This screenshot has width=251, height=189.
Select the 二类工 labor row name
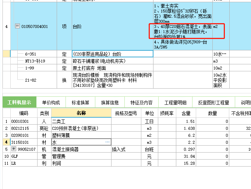[81, 121]
